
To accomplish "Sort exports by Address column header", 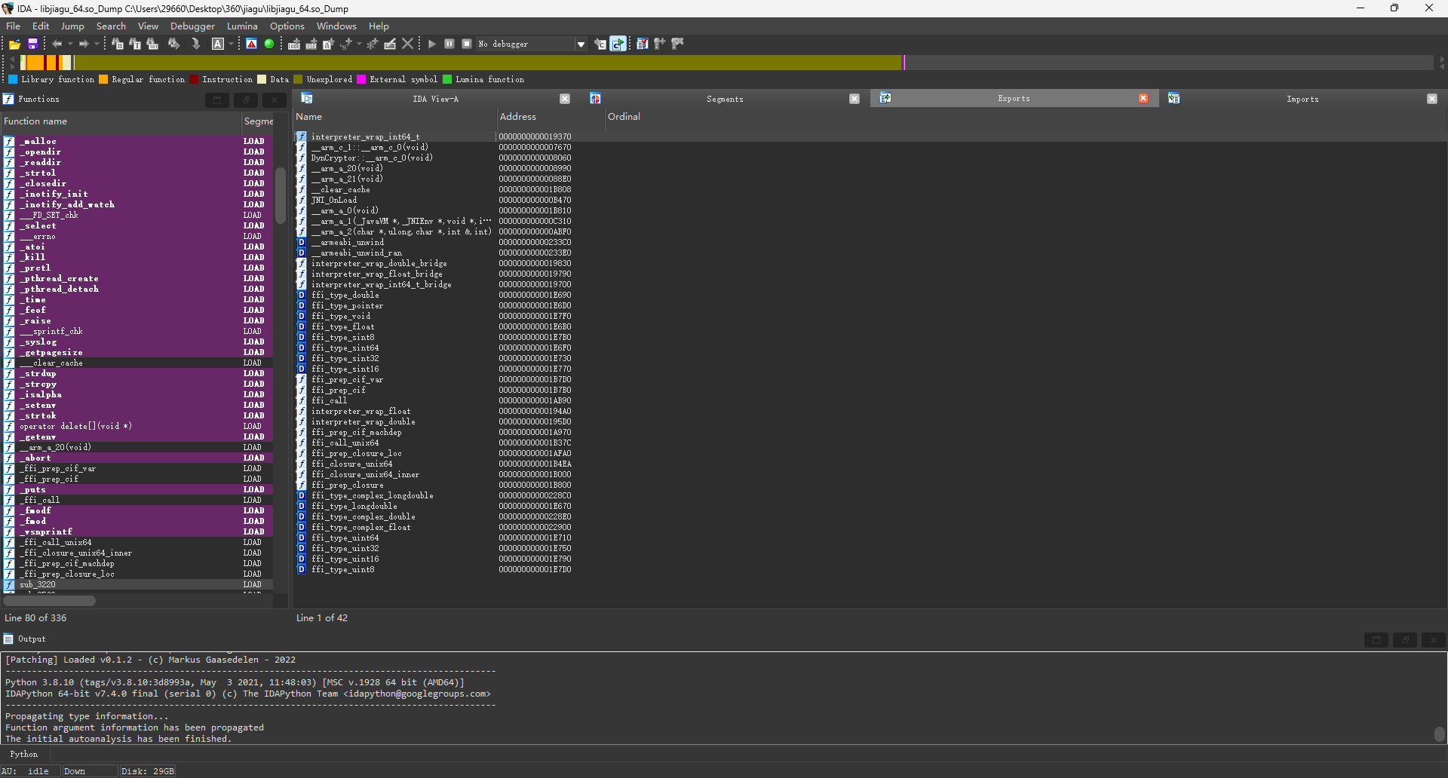I will tap(550, 117).
